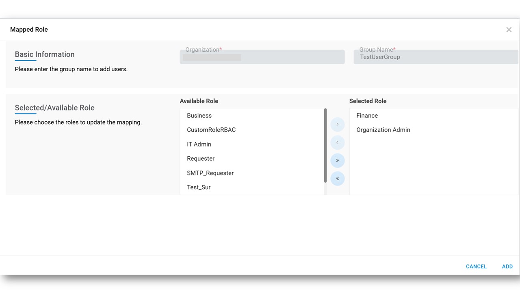Move all roles to Selected Role
The width and height of the screenshot is (520, 293).
click(x=337, y=160)
